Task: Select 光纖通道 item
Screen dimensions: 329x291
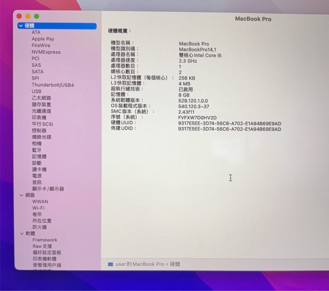Action: [41, 111]
